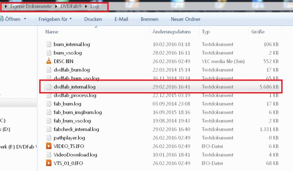Click IFO-Datei type of VIDEO_TS.IFO

click(212, 146)
